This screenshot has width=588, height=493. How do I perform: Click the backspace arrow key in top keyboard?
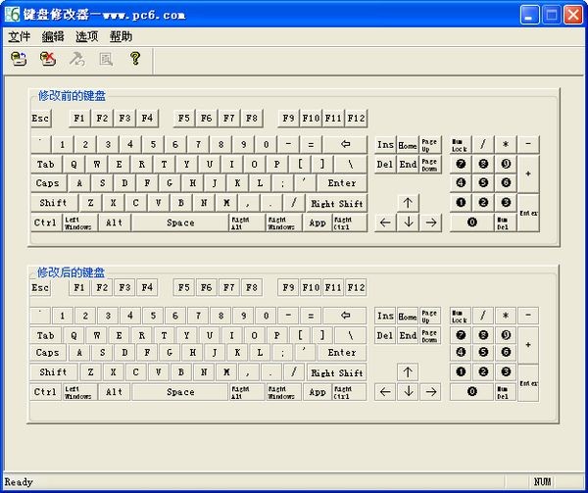[345, 145]
